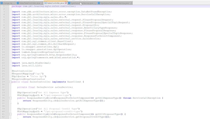
Task: Click the ProposalDto import line
Action: pos(56,25)
